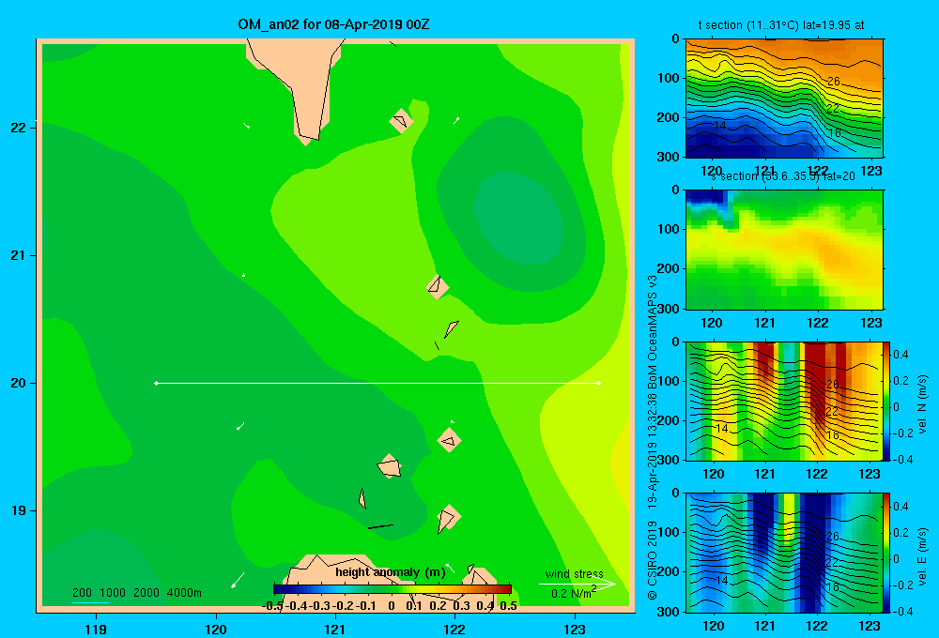Click the 26 contour label in temperature section
This screenshot has width=939, height=638.
(834, 82)
